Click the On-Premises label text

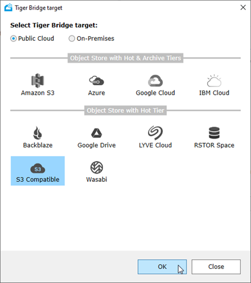[95, 38]
